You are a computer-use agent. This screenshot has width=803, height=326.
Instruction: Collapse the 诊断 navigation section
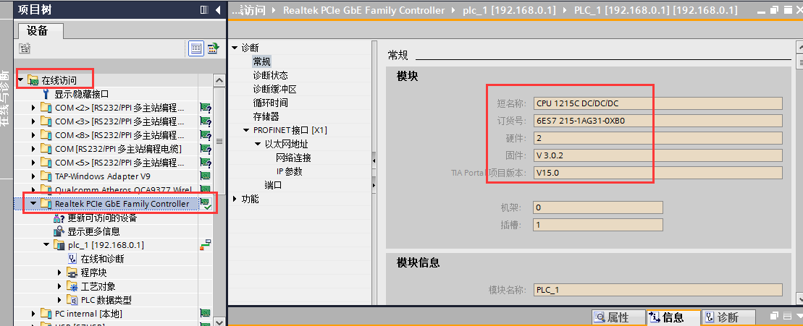click(235, 48)
